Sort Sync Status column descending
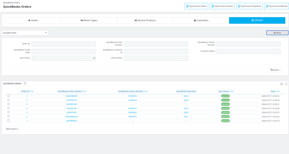The width and height of the screenshot is (289, 154). (x=231, y=91)
